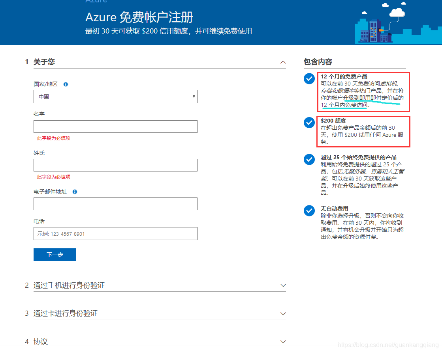Screen dimensions: 442x352
Task: Click the 超过 25 个始终免费提供的产品 title
Action: (359, 157)
